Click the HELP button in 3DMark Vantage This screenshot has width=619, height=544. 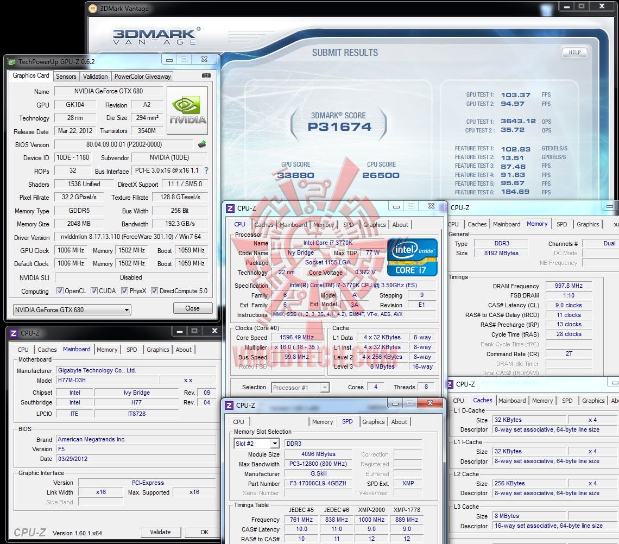tap(575, 52)
